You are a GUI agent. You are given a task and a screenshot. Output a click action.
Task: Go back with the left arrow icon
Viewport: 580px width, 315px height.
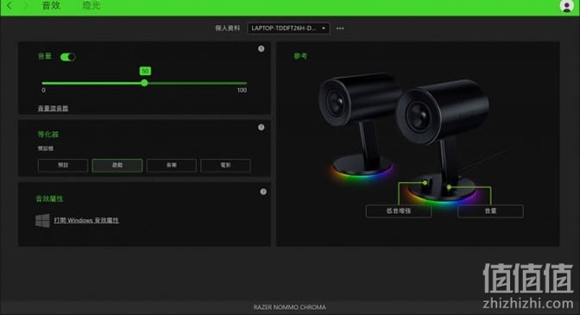[9, 5]
